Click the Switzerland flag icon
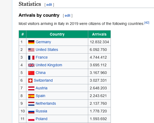 (30, 81)
